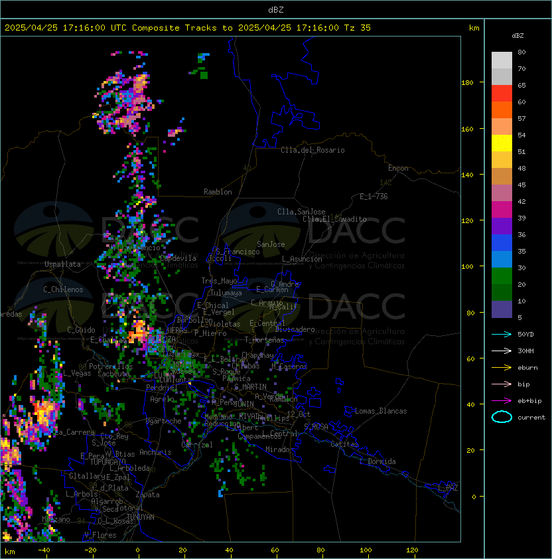Click the cyan current ellipse in legend
The height and width of the screenshot is (559, 552).
[502, 417]
